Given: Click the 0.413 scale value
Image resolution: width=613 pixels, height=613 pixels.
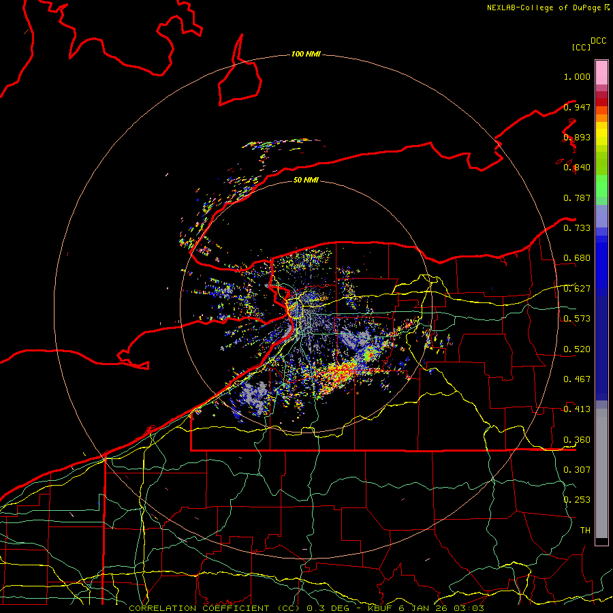Looking at the screenshot, I should [x=577, y=409].
